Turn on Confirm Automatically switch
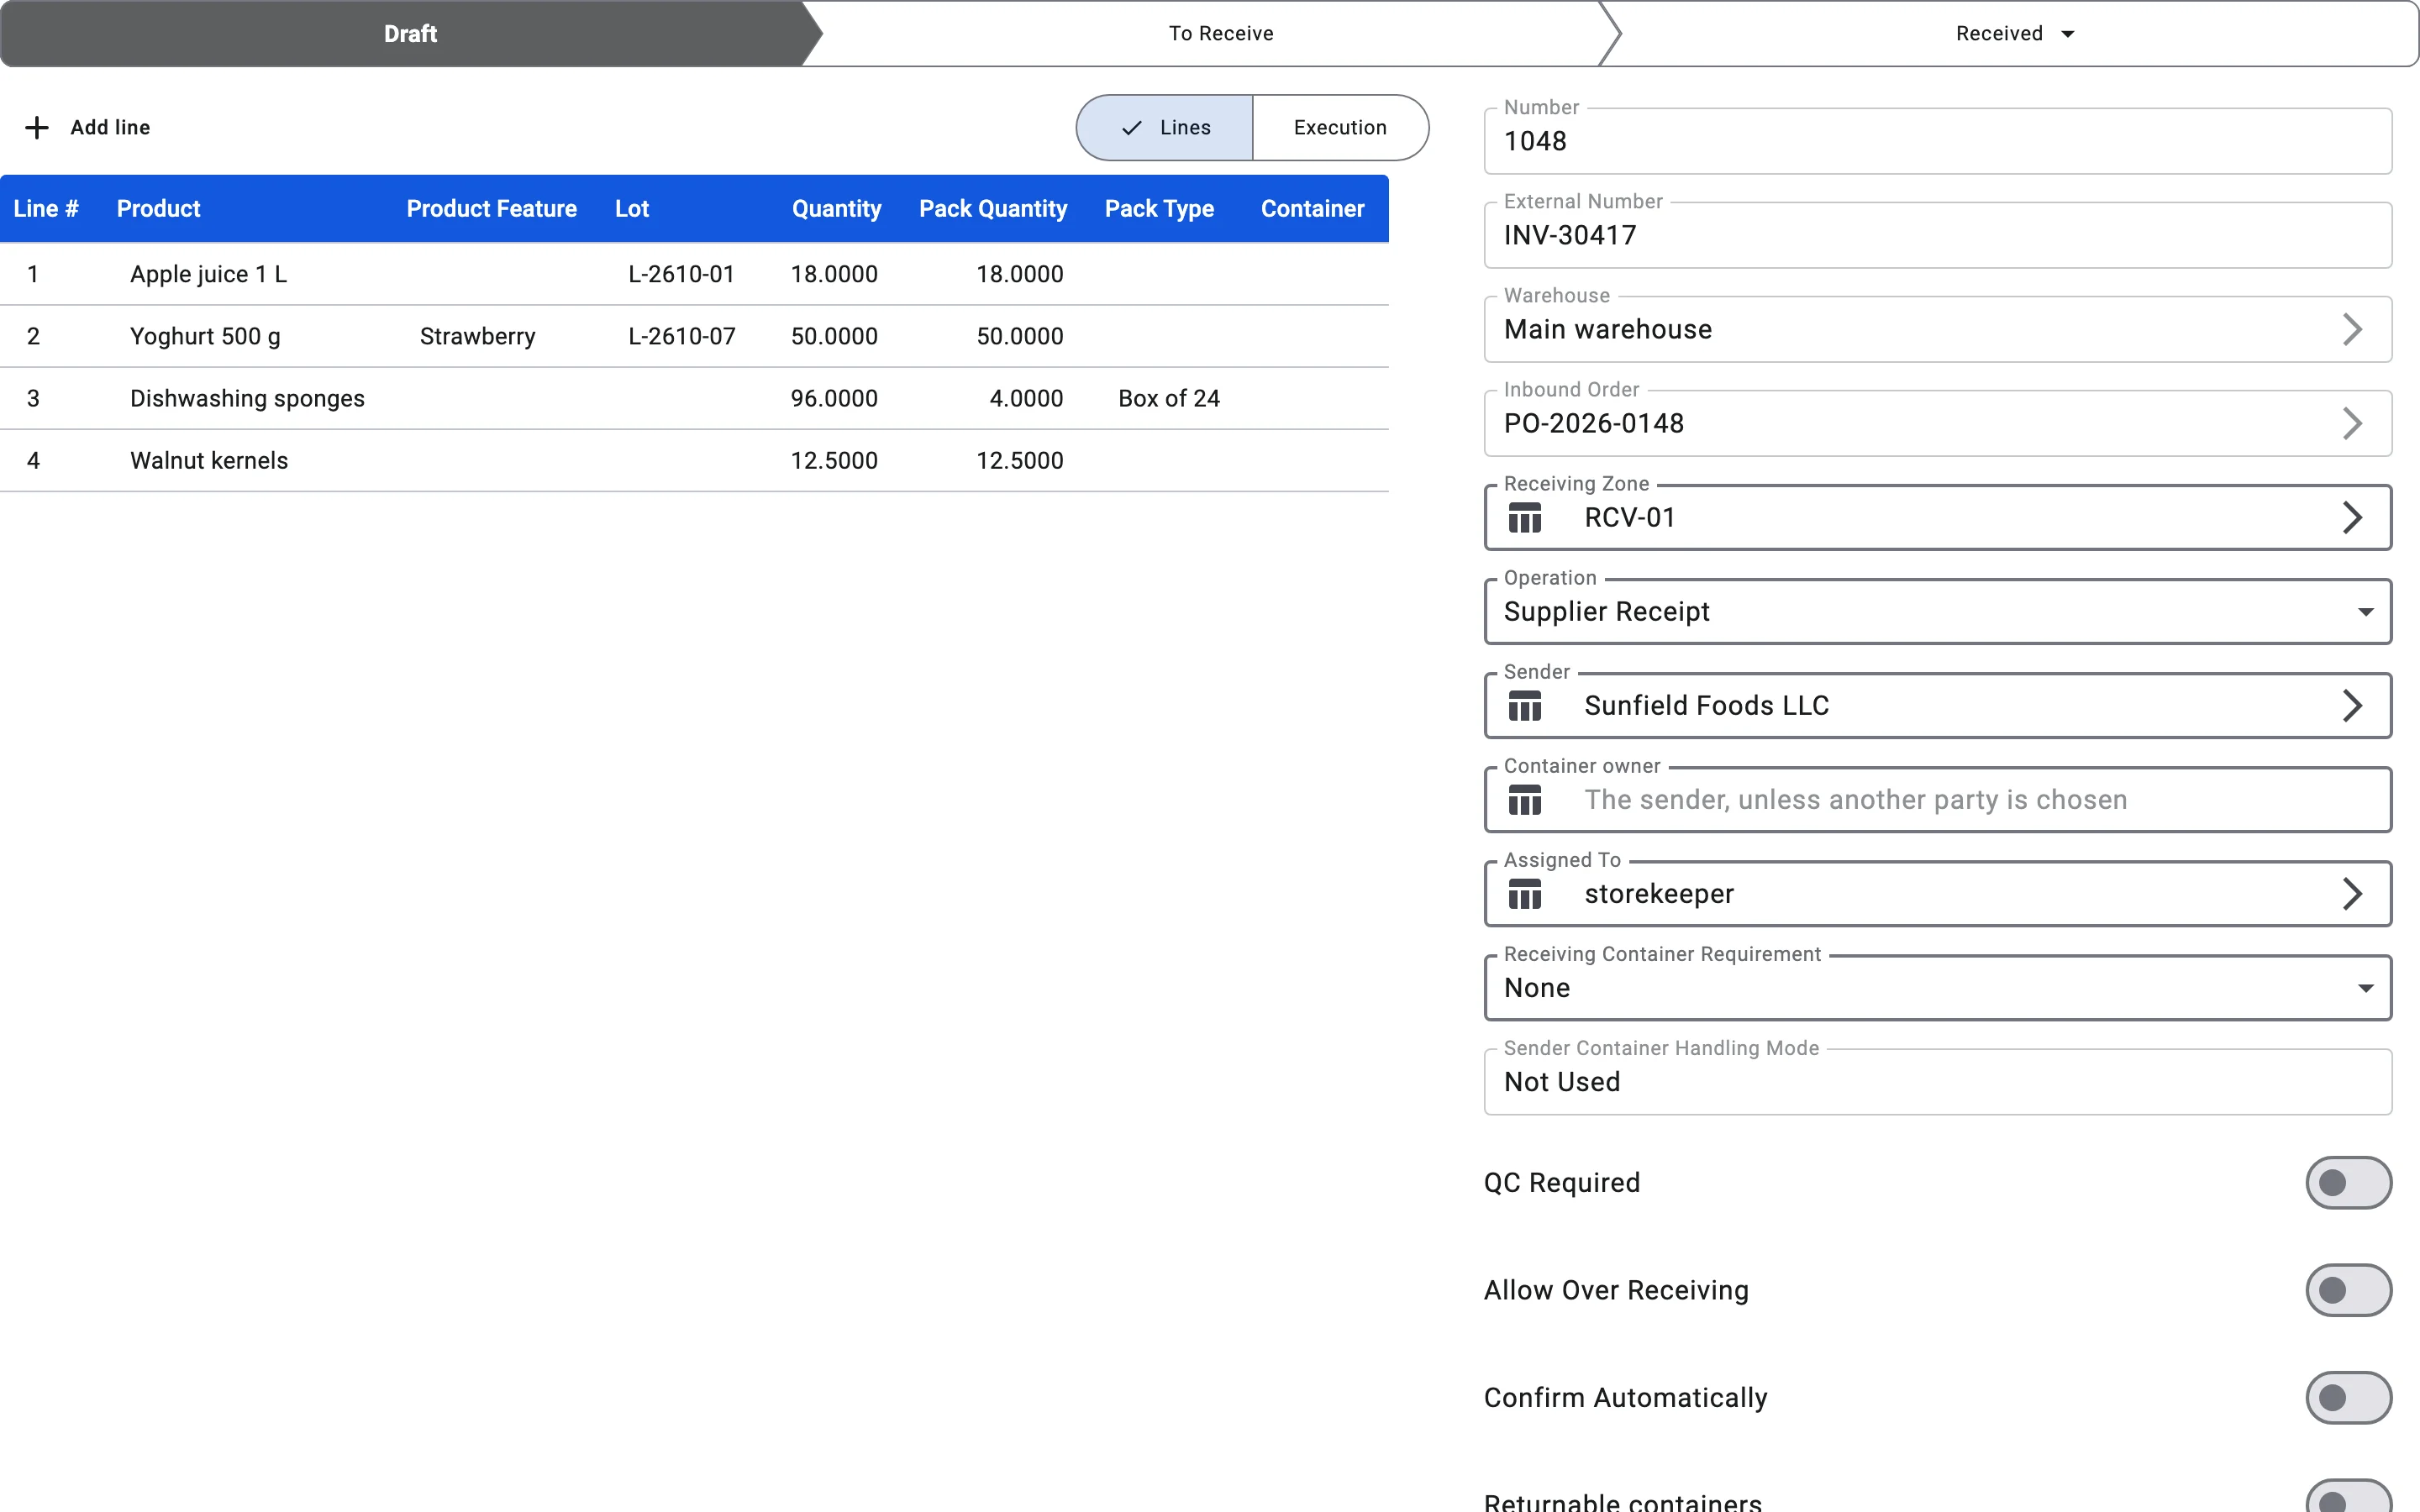Viewport: 2420px width, 1512px height. tap(2348, 1397)
